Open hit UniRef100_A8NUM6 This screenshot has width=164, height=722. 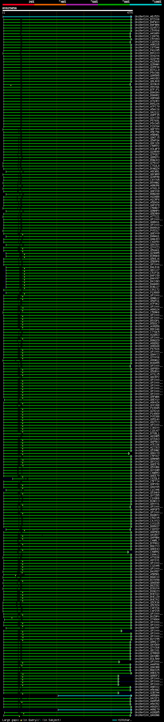[147, 185]
